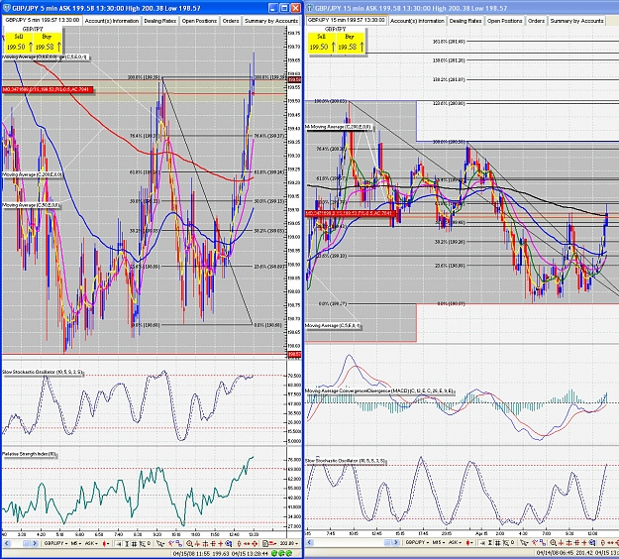
Task: Click the scroll-left arrow in the 15 min chart scrollbar
Action: 310,542
